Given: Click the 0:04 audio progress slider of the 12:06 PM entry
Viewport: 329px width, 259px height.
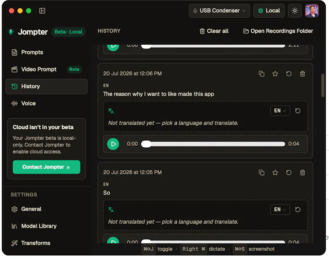Looking at the screenshot, I should click(x=213, y=144).
